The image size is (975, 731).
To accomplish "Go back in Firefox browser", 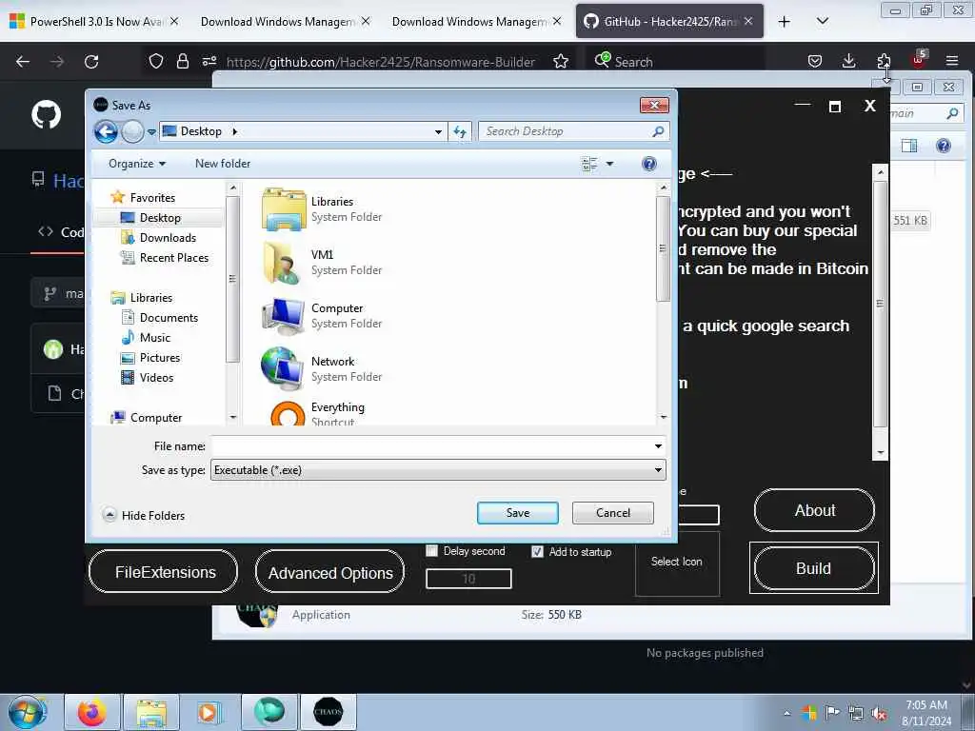I will [x=23, y=62].
